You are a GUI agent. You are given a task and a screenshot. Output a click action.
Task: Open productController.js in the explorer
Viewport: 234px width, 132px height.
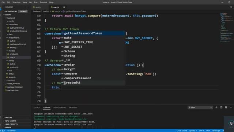[x=18, y=31]
